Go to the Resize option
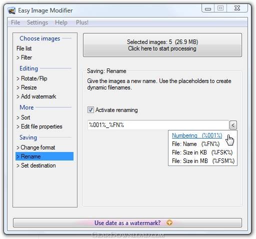 click(x=26, y=87)
